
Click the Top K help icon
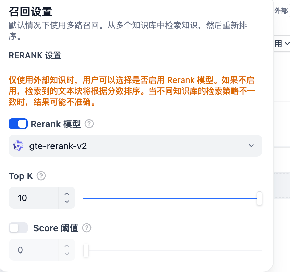(41, 176)
